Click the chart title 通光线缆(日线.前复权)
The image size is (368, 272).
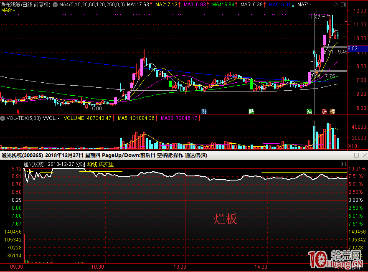(25, 5)
